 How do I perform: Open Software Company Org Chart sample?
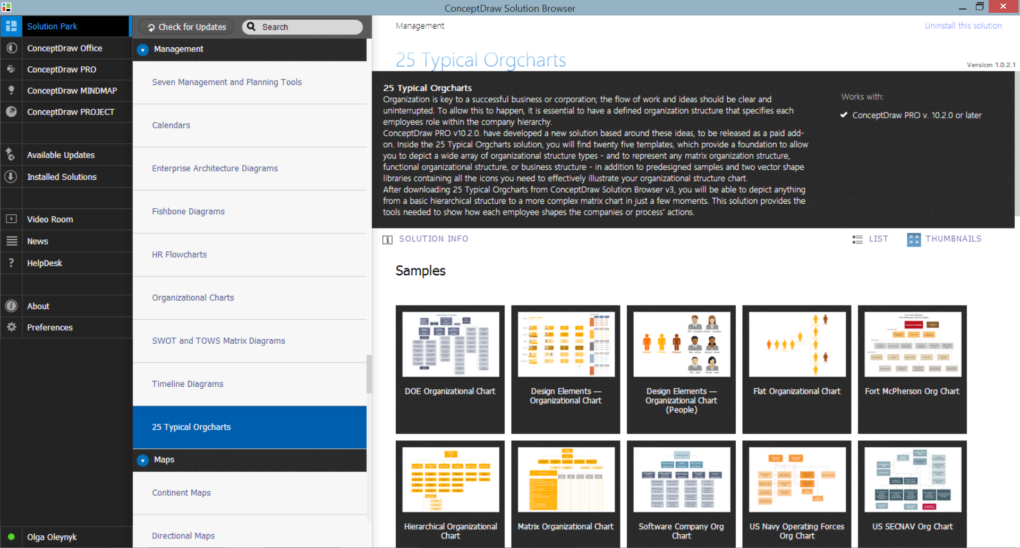click(x=681, y=494)
